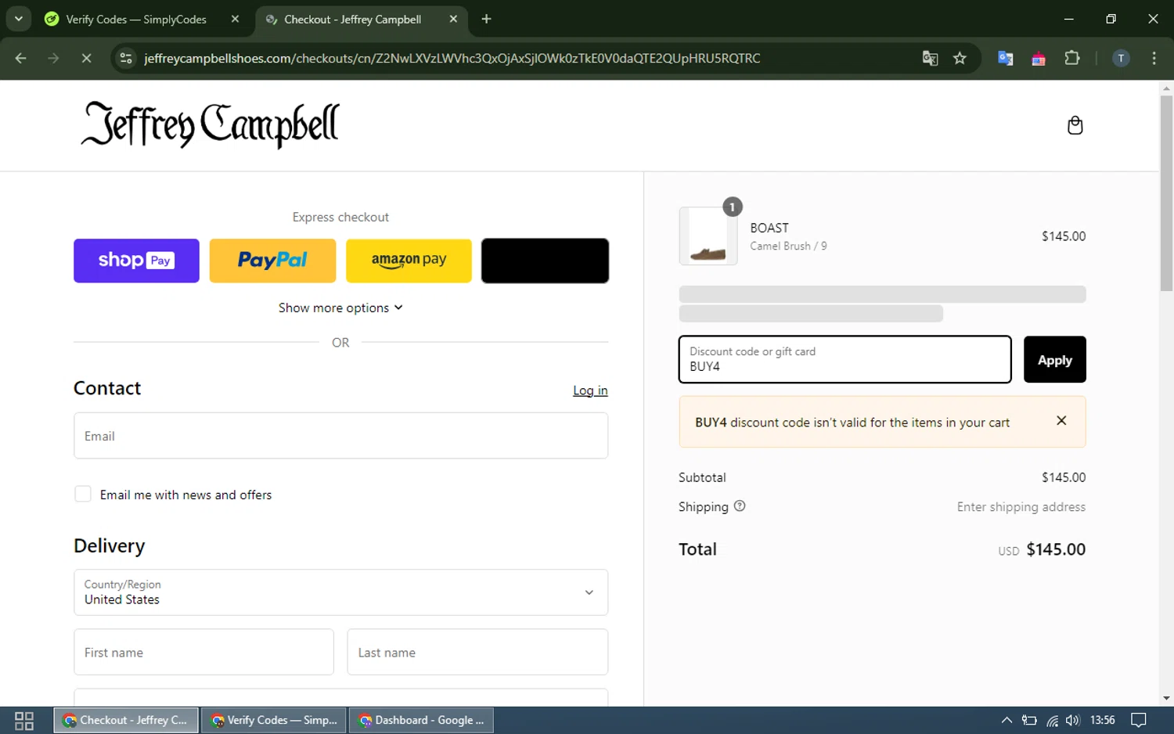Open the profile avatar T
This screenshot has width=1174, height=734.
pos(1121,58)
